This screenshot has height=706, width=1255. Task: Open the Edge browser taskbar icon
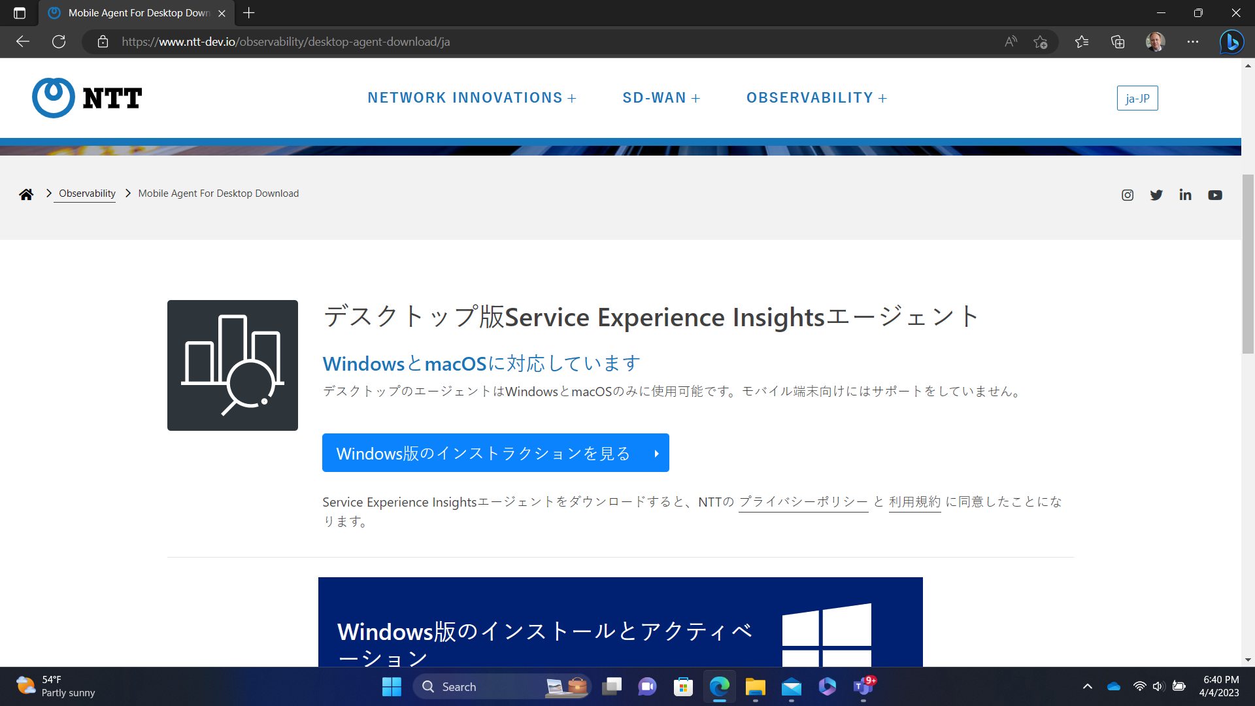tap(719, 686)
